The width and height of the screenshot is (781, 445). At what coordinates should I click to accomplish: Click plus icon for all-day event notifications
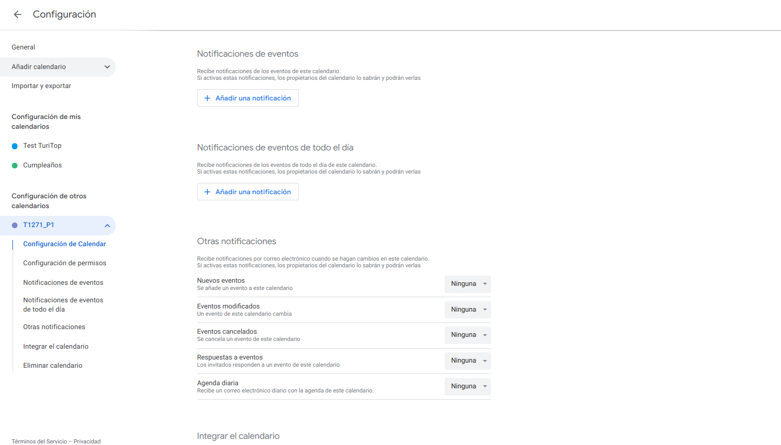(x=207, y=192)
